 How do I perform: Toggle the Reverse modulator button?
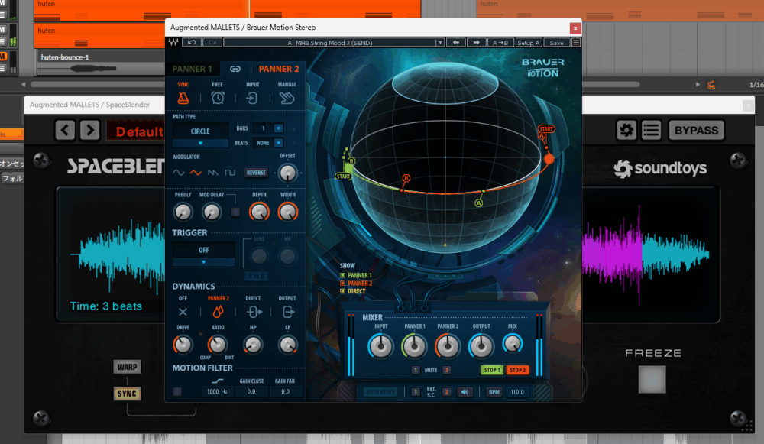tap(256, 173)
